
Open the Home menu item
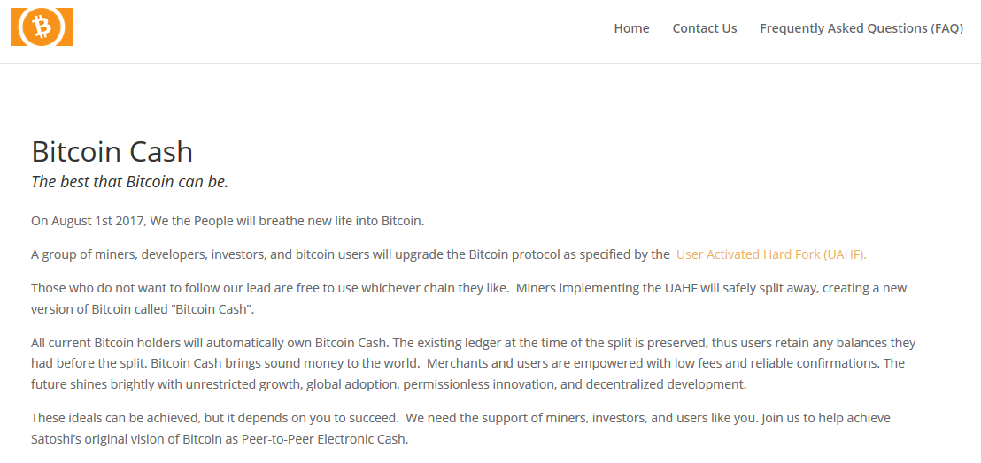point(631,28)
